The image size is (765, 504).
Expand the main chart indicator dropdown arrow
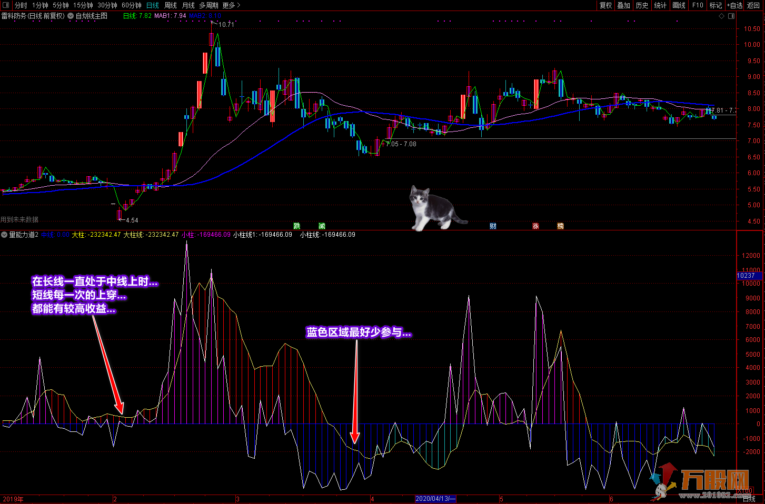point(71,16)
